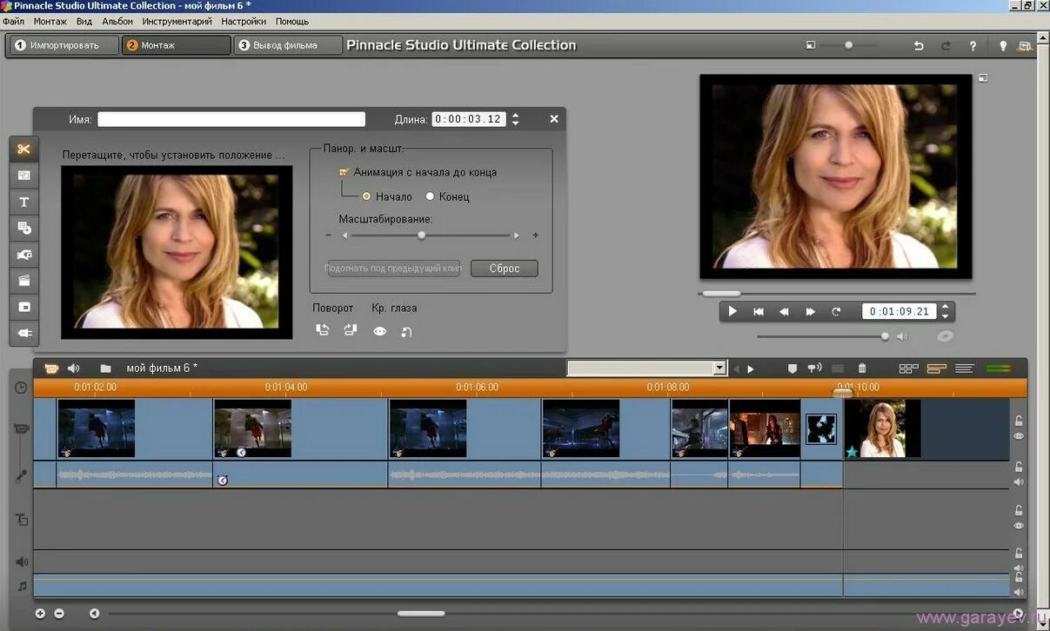
Task: Open the audio toolbox speaker icon on timeline
Action: (x=74, y=369)
